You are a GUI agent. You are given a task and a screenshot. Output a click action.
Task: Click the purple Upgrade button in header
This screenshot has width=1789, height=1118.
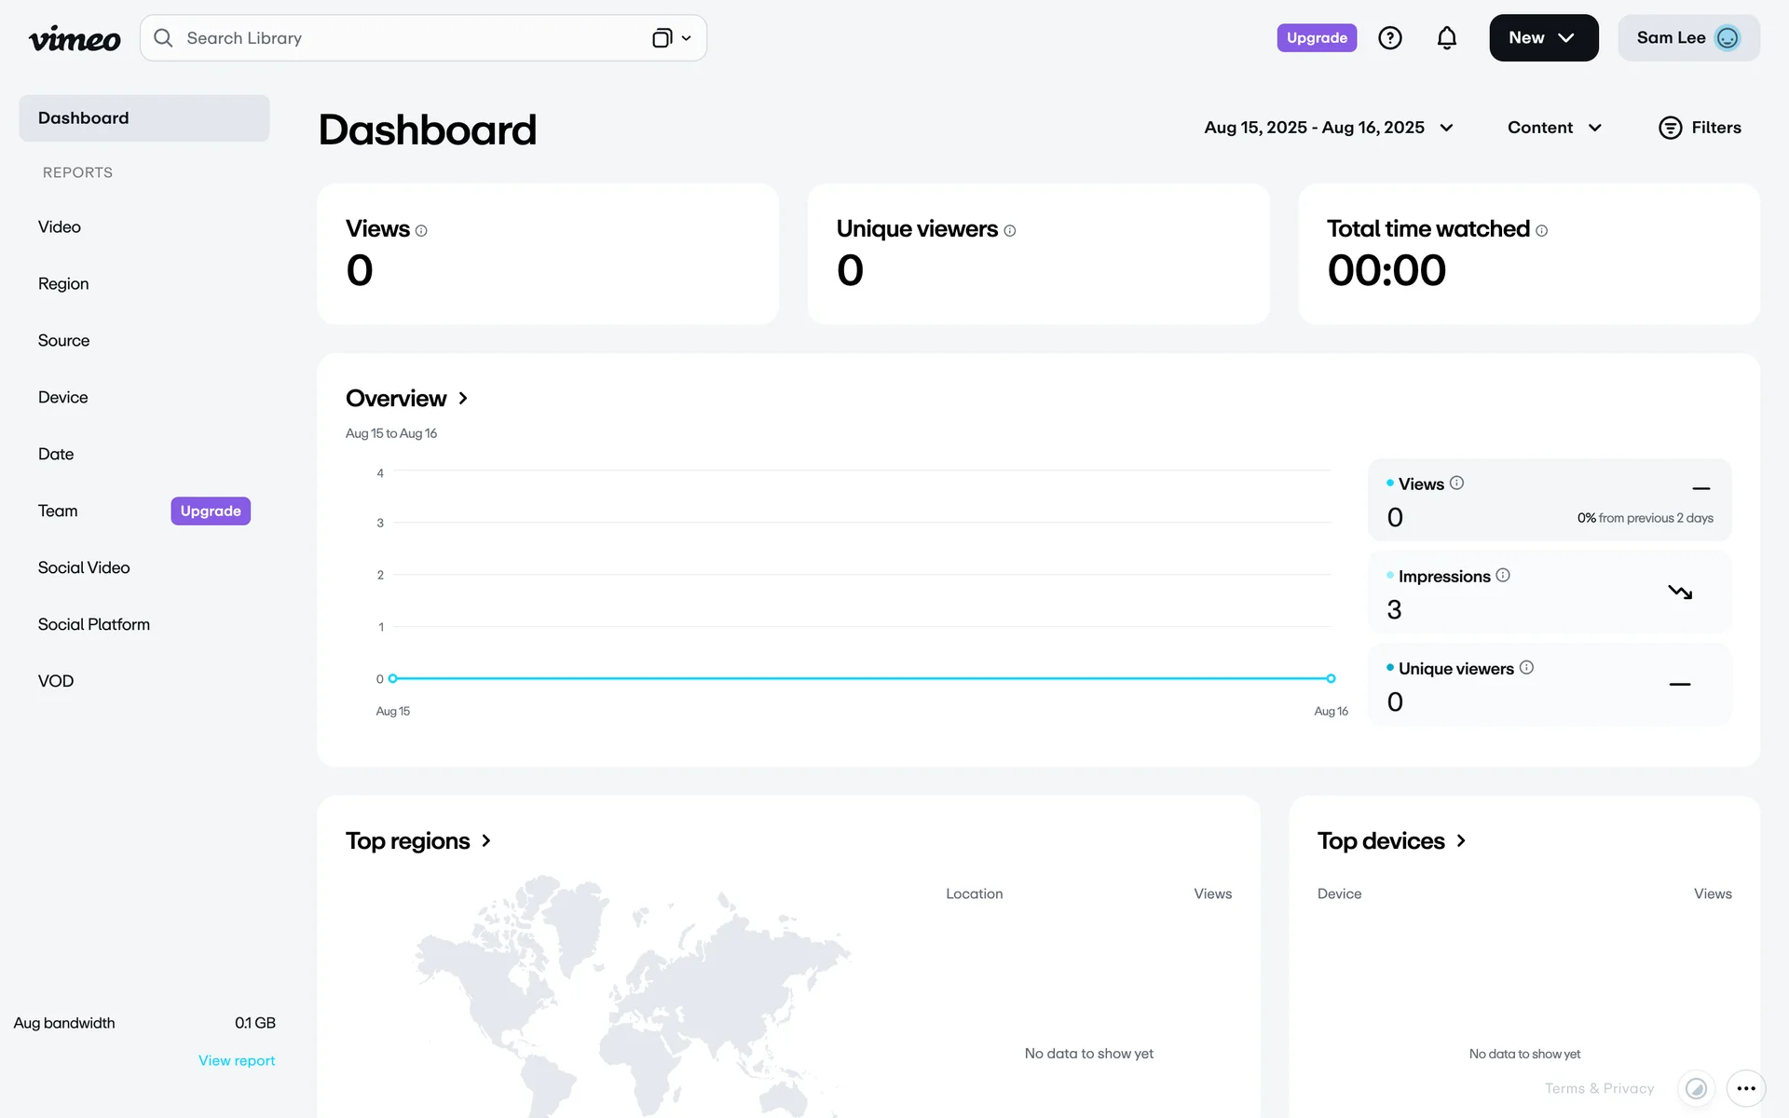1316,38
